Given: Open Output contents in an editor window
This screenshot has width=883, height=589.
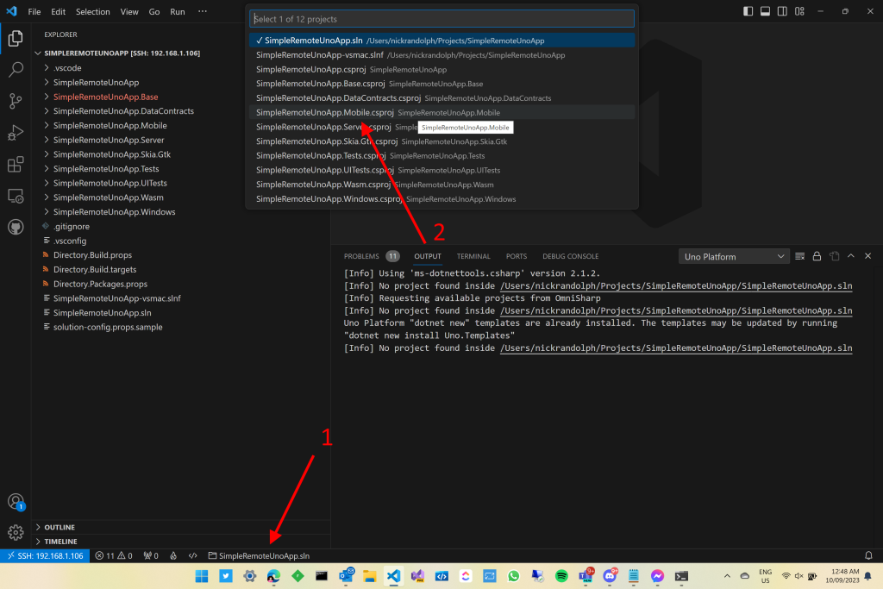Looking at the screenshot, I should coord(834,255).
